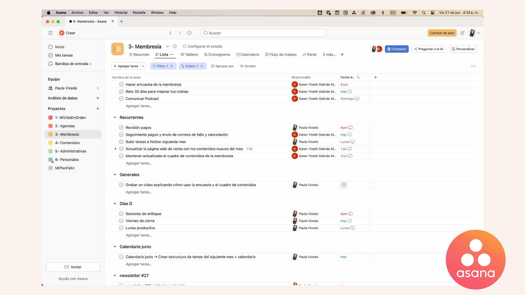Add a new project with Proyectos plus icon
This screenshot has width=525, height=295.
click(98, 109)
